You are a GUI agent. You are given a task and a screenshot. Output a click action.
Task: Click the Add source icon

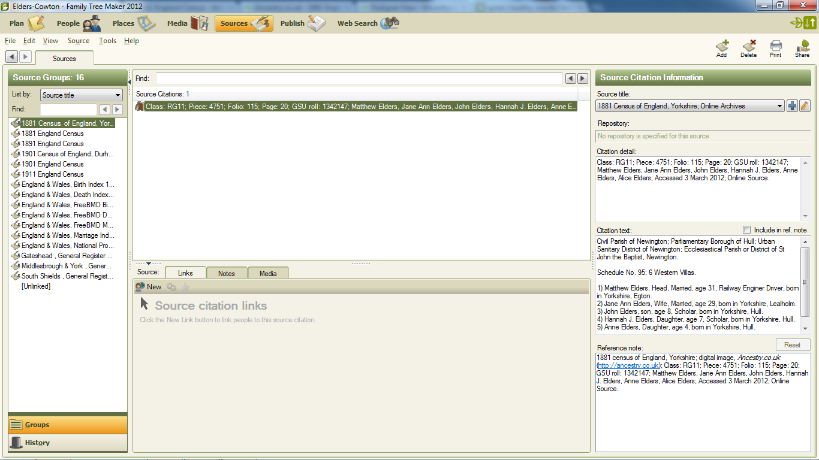click(x=722, y=49)
